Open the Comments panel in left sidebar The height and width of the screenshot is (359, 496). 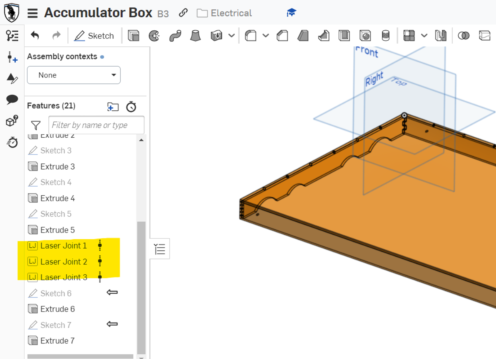[12, 100]
